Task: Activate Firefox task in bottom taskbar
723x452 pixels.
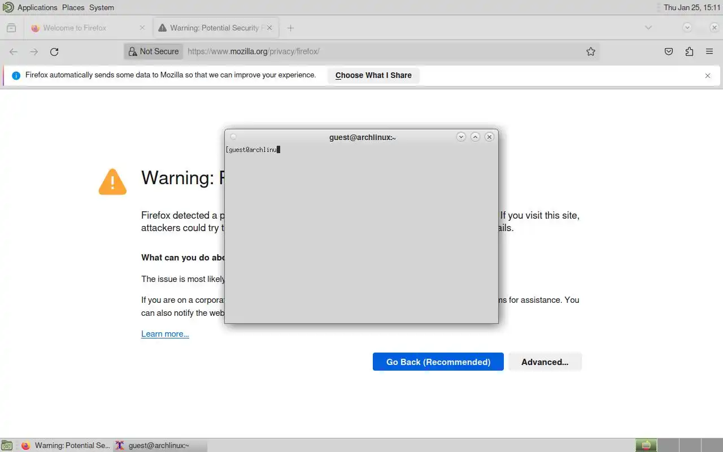Action: pos(65,445)
